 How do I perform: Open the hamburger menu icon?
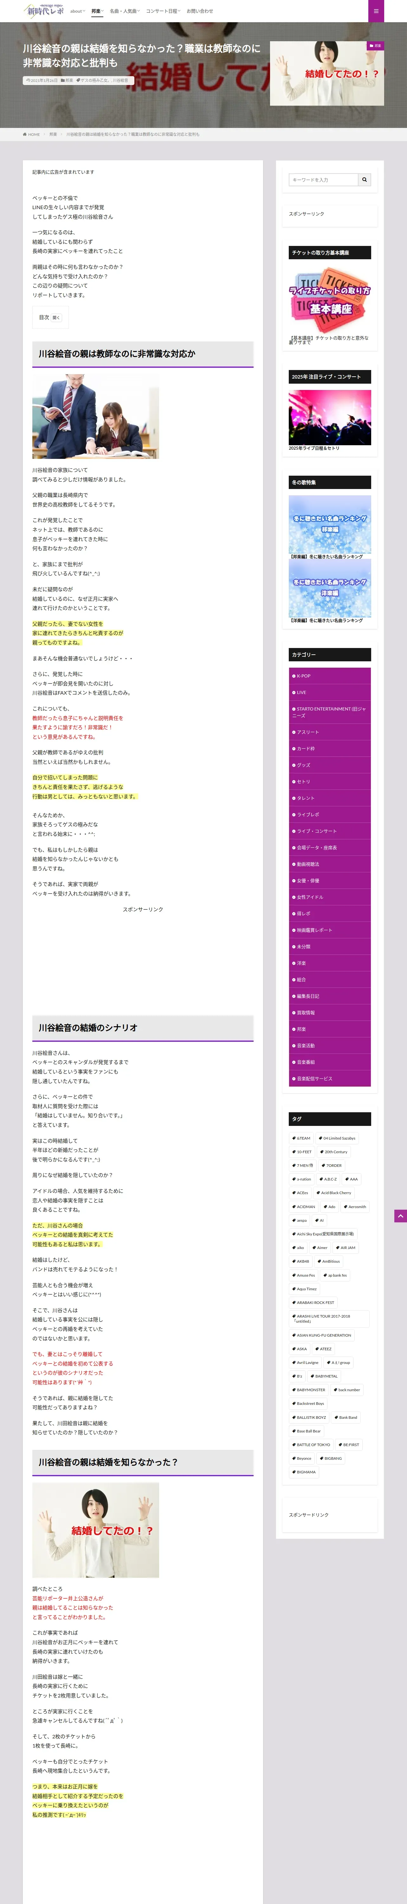point(376,11)
